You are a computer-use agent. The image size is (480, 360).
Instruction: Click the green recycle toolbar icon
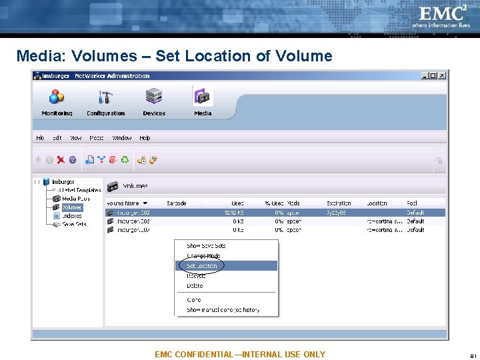coord(125,159)
